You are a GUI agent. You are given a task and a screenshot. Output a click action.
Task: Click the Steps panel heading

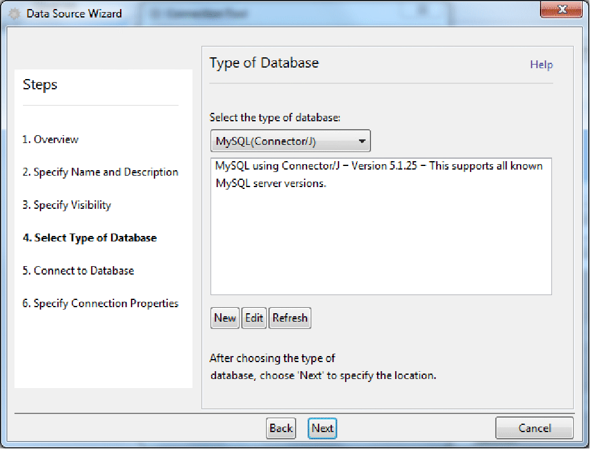point(40,84)
